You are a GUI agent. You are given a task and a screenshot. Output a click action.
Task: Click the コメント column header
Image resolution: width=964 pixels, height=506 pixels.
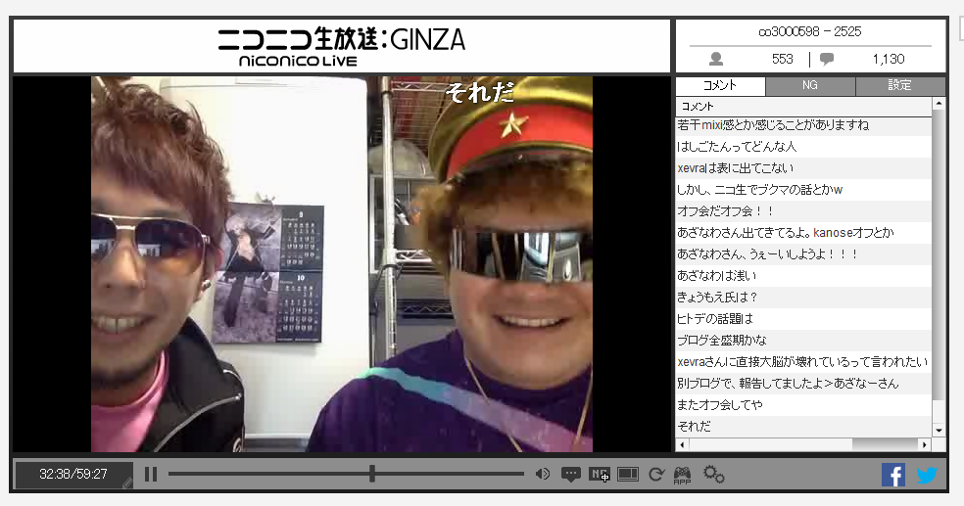(x=803, y=107)
